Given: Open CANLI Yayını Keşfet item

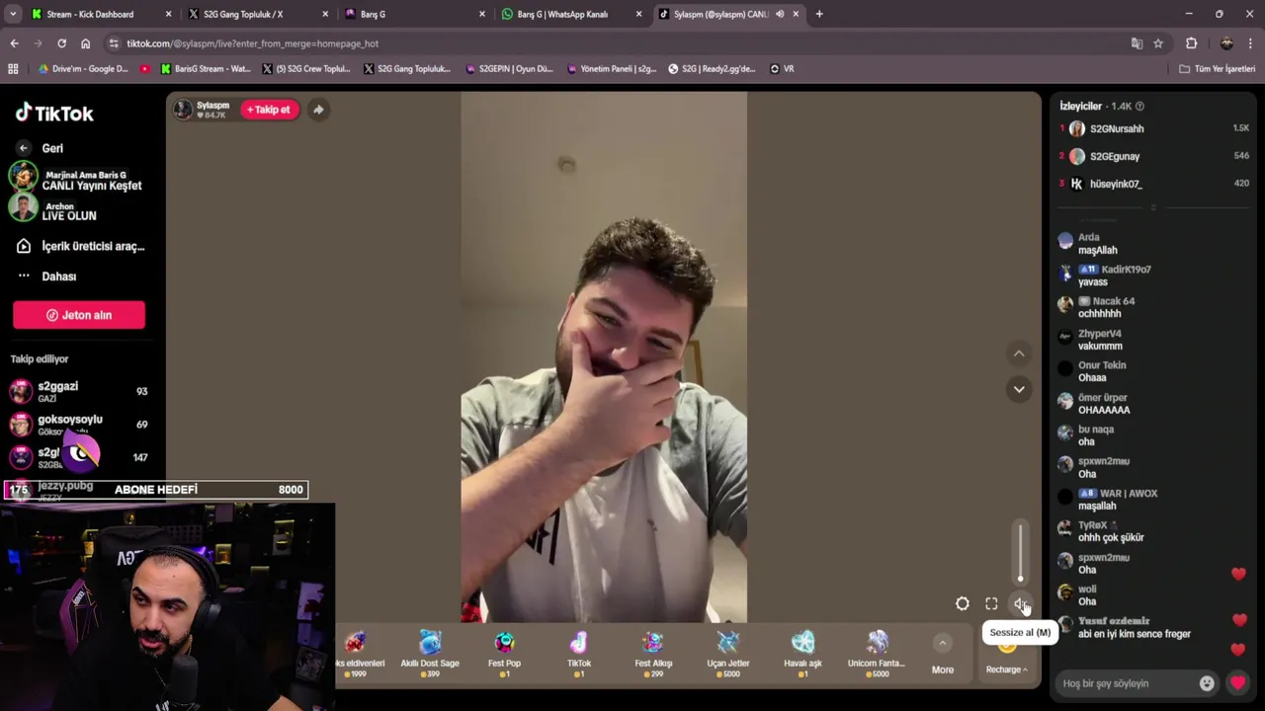Looking at the screenshot, I should pos(76,179).
